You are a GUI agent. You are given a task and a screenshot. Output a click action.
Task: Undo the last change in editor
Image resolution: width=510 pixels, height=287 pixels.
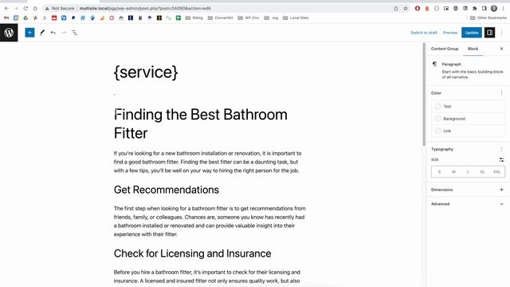(53, 33)
